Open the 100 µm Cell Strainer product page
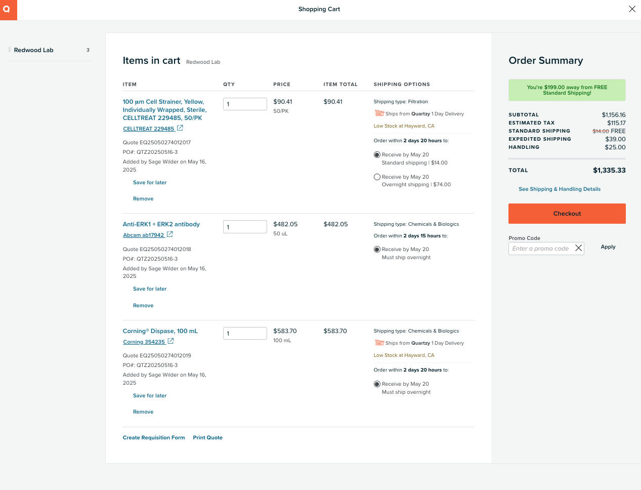The width and height of the screenshot is (641, 490). [164, 110]
